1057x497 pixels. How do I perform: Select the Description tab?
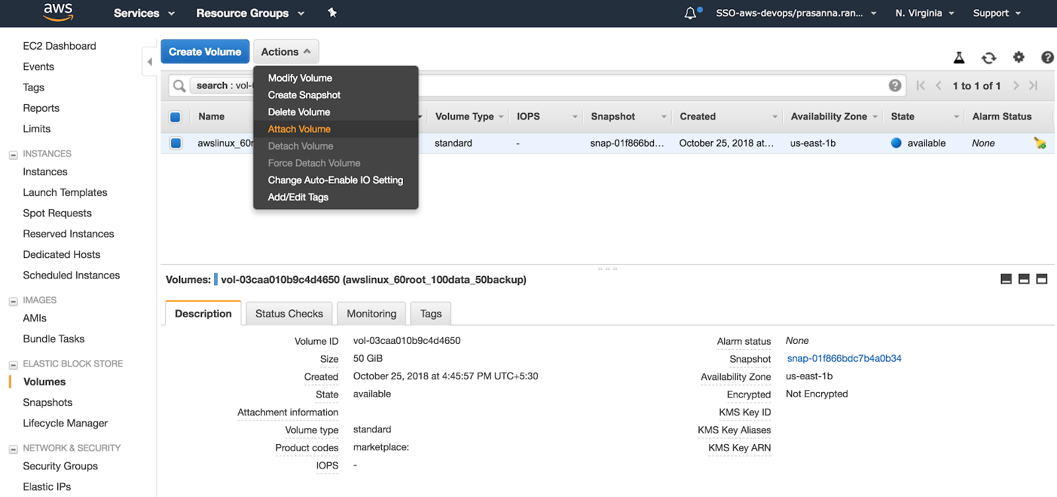(203, 314)
